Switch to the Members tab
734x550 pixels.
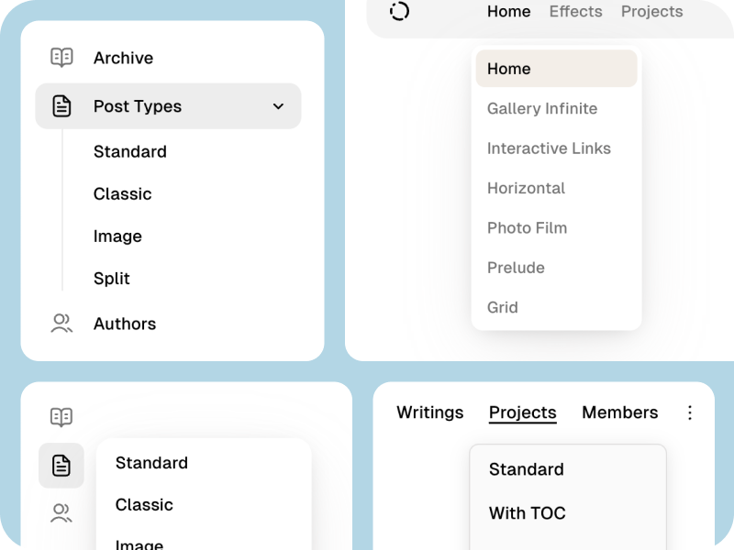(x=620, y=412)
